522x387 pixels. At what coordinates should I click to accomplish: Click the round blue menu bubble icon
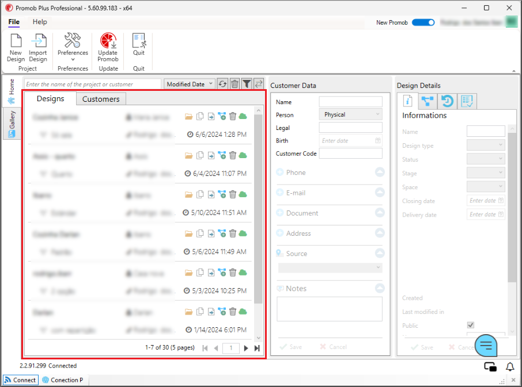coord(486,346)
